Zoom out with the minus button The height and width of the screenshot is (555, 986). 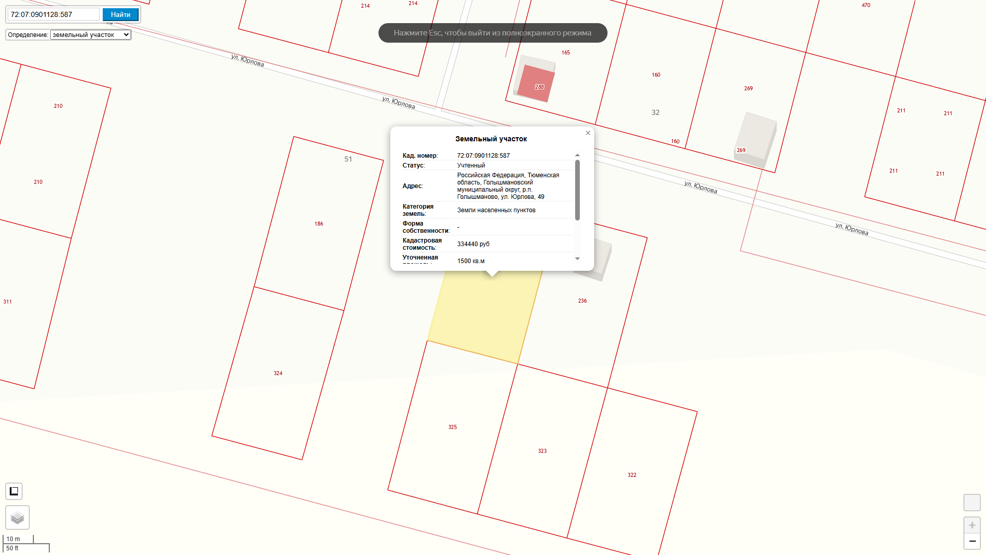point(972,541)
